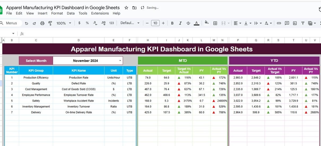Click the Move to folder icon

coord(134,8)
